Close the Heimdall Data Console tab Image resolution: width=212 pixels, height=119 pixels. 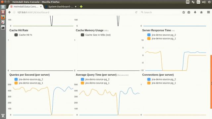(x=41, y=7)
